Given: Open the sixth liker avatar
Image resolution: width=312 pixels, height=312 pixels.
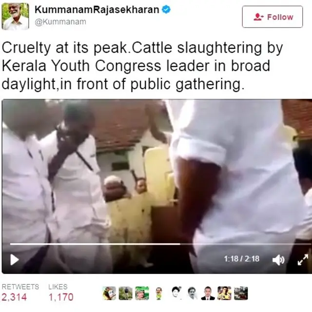Looking at the screenshot, I should tap(192, 293).
